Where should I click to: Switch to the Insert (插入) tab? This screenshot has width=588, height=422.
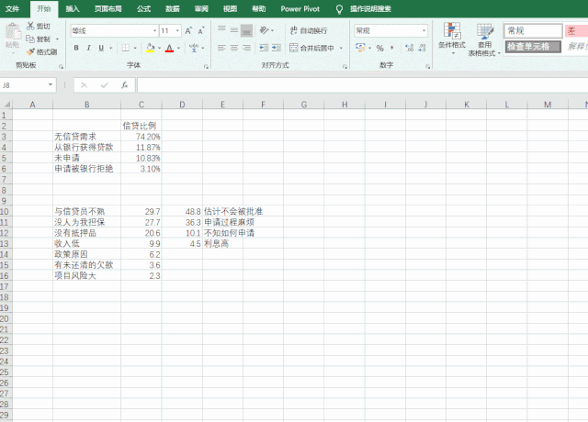[73, 7]
